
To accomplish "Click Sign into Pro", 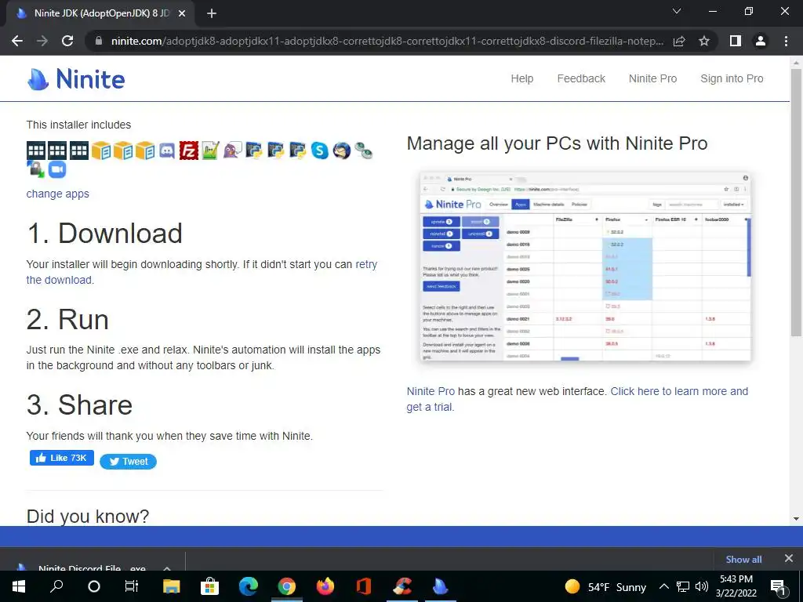I will [x=732, y=78].
